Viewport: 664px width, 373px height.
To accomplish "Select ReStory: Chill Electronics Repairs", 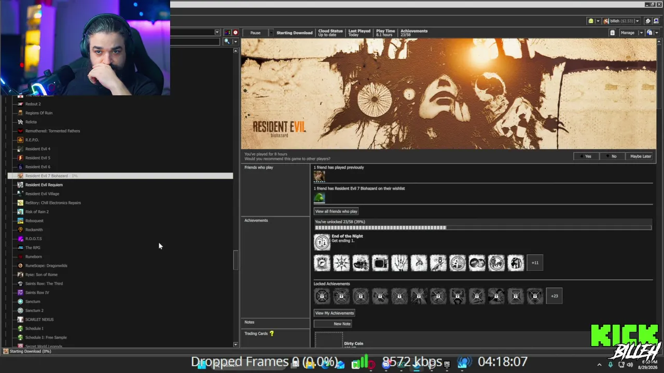I will coord(53,203).
